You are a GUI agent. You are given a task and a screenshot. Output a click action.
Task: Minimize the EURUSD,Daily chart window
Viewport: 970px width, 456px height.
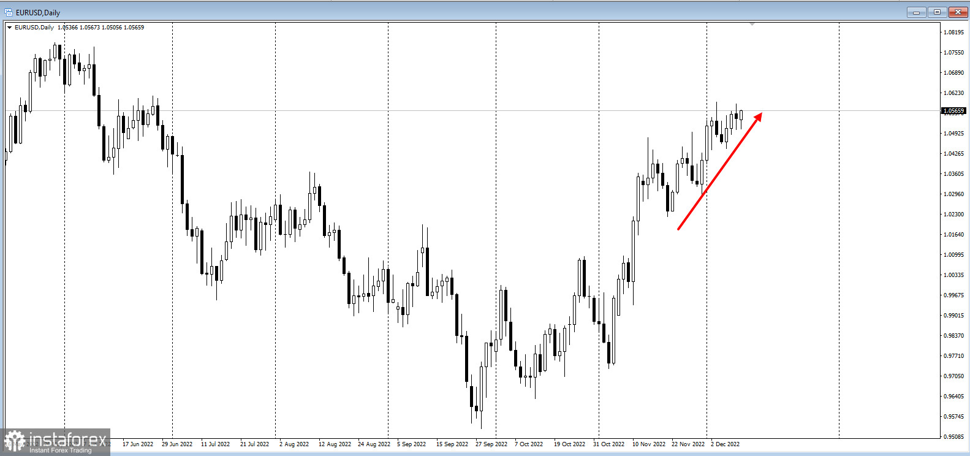917,12
